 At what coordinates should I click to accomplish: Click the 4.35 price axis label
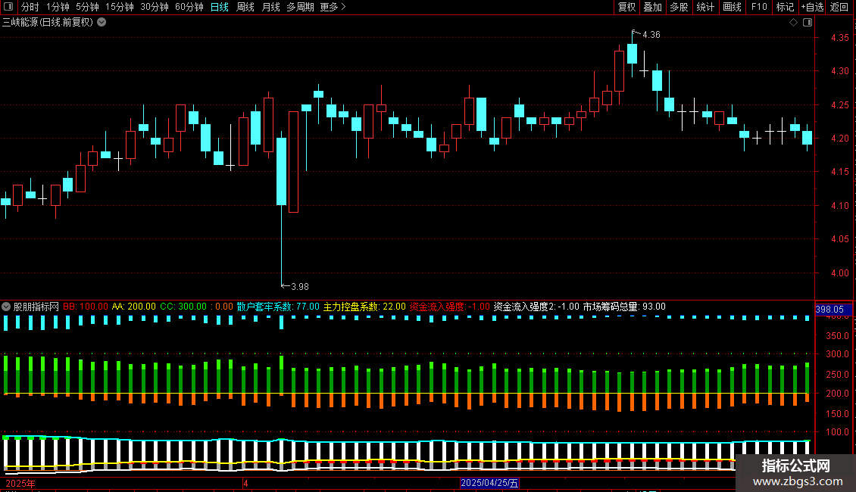pos(840,38)
